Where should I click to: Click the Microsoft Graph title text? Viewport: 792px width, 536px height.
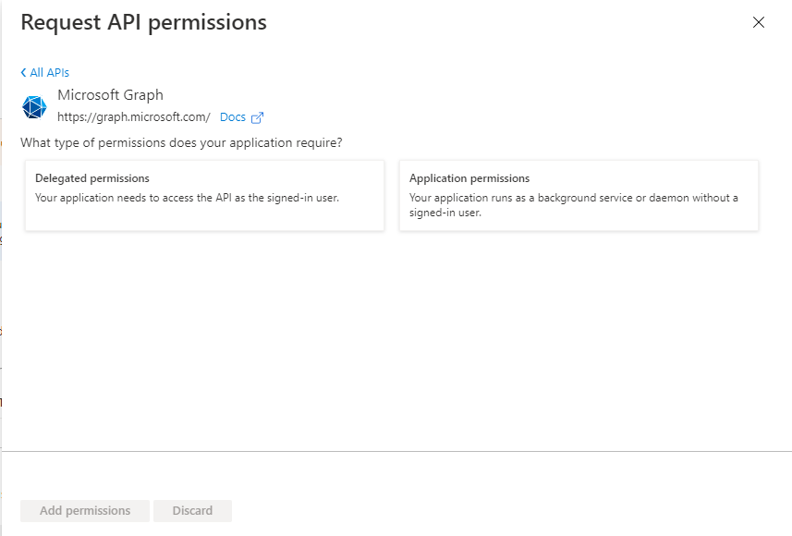point(111,95)
